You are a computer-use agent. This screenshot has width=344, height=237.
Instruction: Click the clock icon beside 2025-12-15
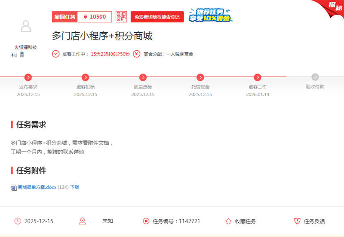click(x=18, y=221)
